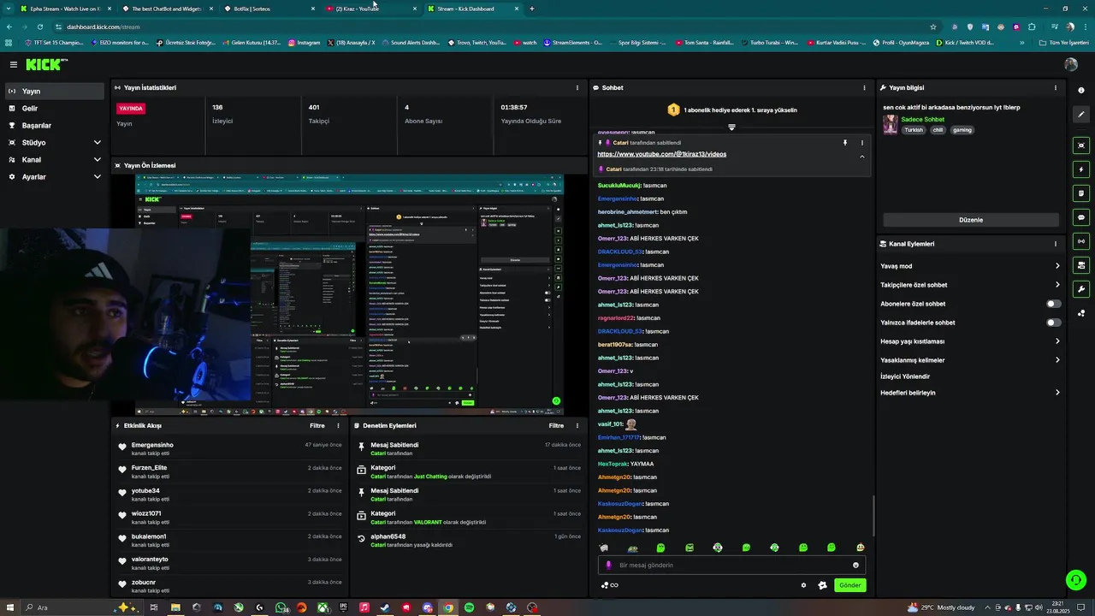Click the Düzenle button
The image size is (1095, 616).
971,220
